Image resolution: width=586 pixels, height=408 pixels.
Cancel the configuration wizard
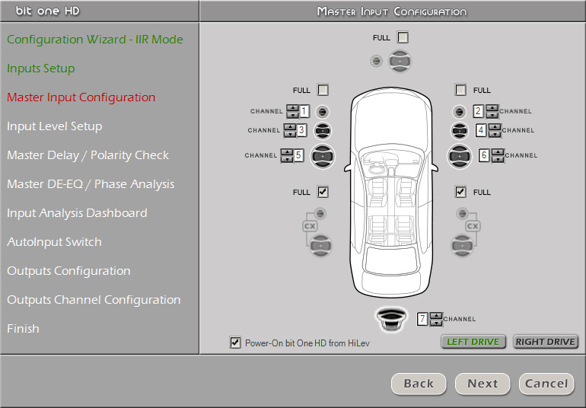546,384
